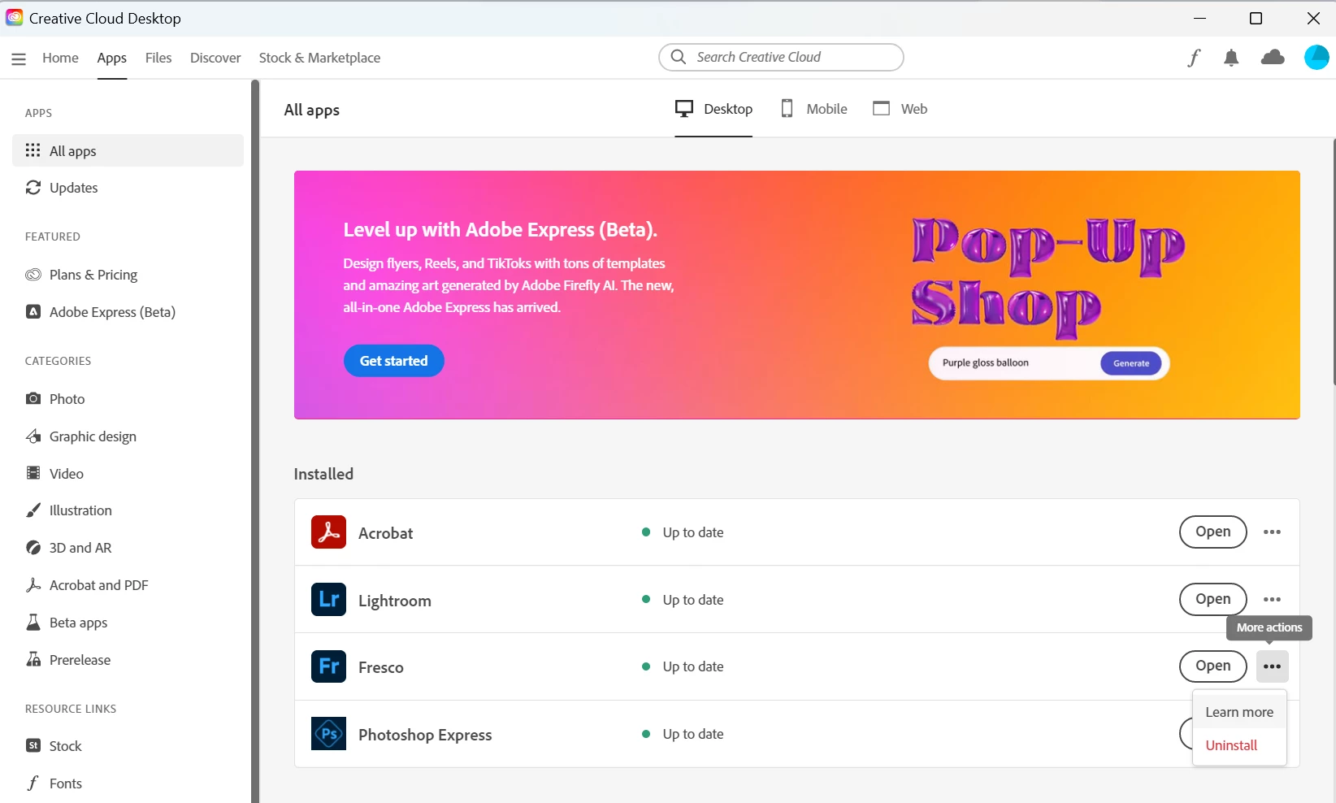Click the Fresco app icon
The width and height of the screenshot is (1336, 803).
click(x=328, y=666)
